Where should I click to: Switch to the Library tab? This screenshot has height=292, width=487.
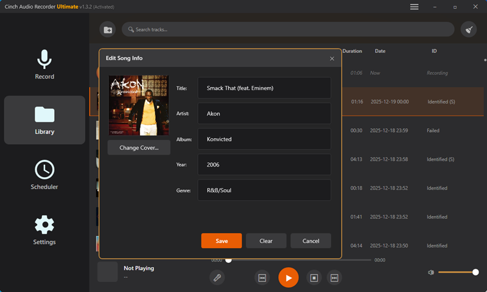point(44,120)
